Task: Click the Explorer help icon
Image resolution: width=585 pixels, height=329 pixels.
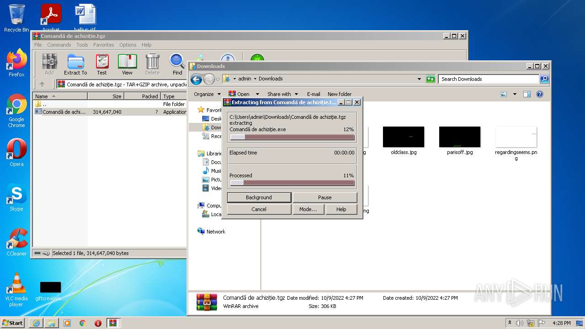Action: (539, 94)
